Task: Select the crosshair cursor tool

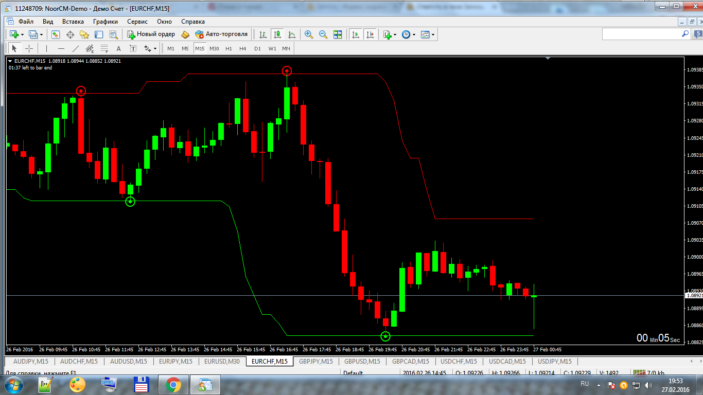Action: pyautogui.click(x=29, y=48)
